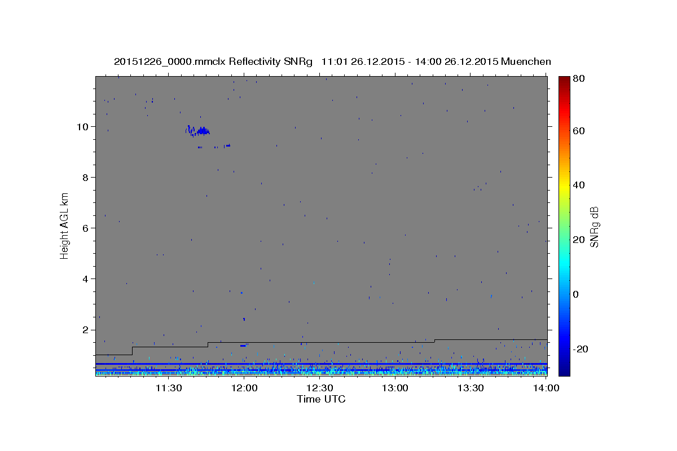677x451 pixels.
Task: Select the 13:00 time tick label
Action: [x=395, y=388]
